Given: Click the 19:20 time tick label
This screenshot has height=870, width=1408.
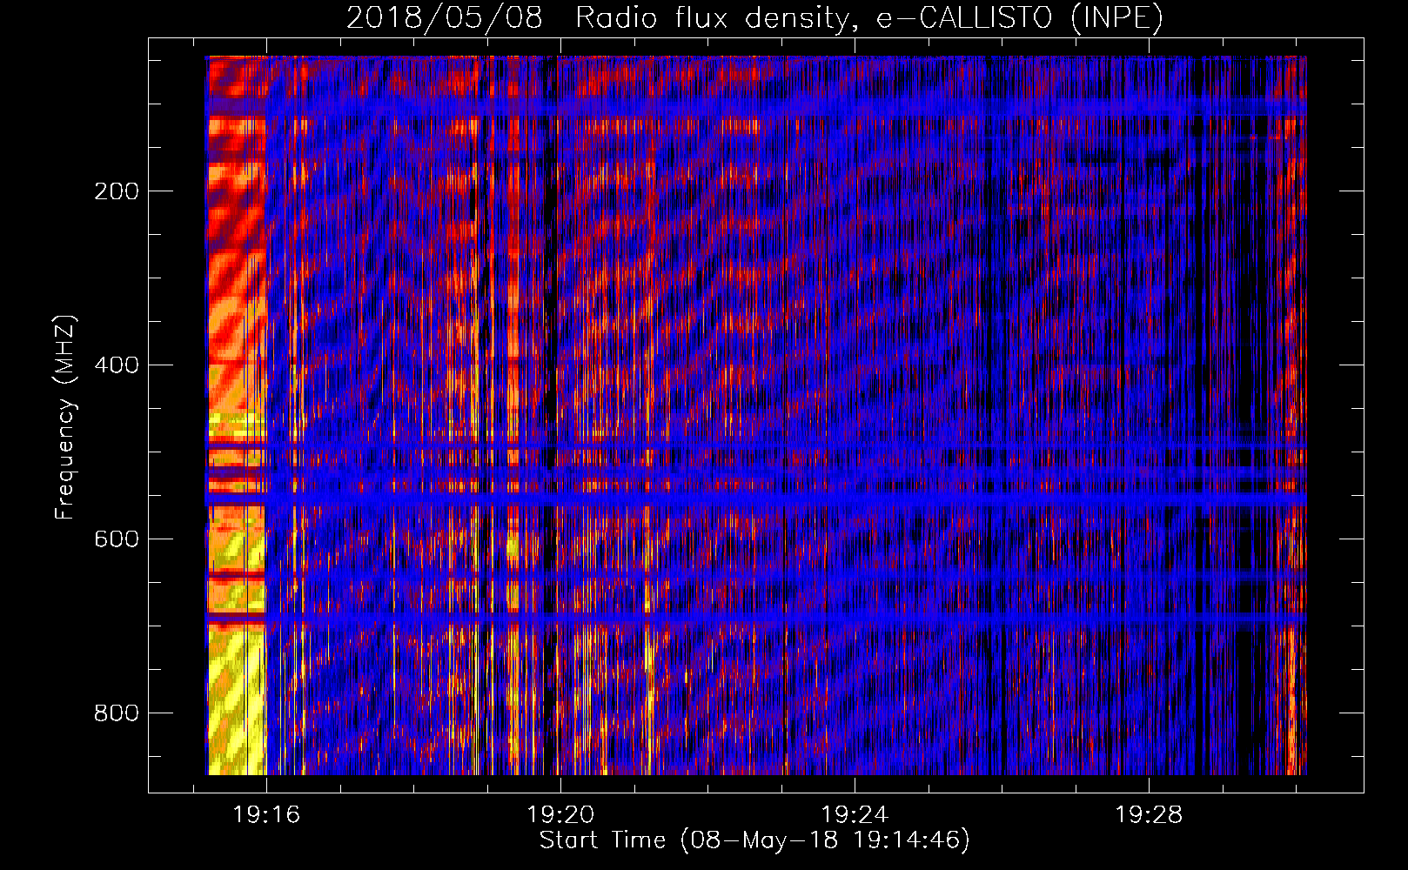Looking at the screenshot, I should (x=560, y=815).
